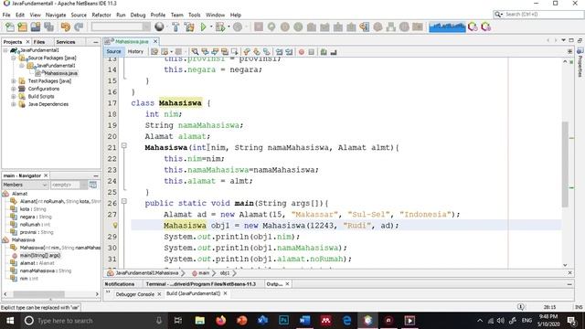Open the Tools menu
Image resolution: width=585 pixels, height=329 pixels.
tap(195, 15)
